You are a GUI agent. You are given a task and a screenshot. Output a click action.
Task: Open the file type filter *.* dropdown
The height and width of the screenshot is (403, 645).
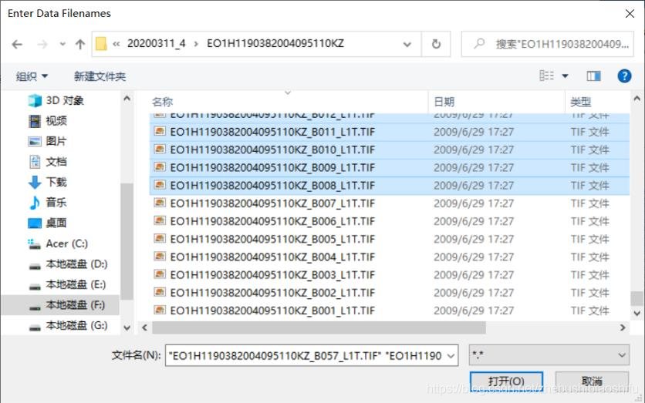549,355
